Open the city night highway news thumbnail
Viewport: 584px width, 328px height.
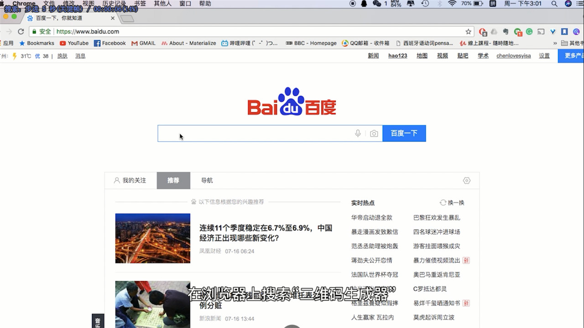click(x=152, y=238)
